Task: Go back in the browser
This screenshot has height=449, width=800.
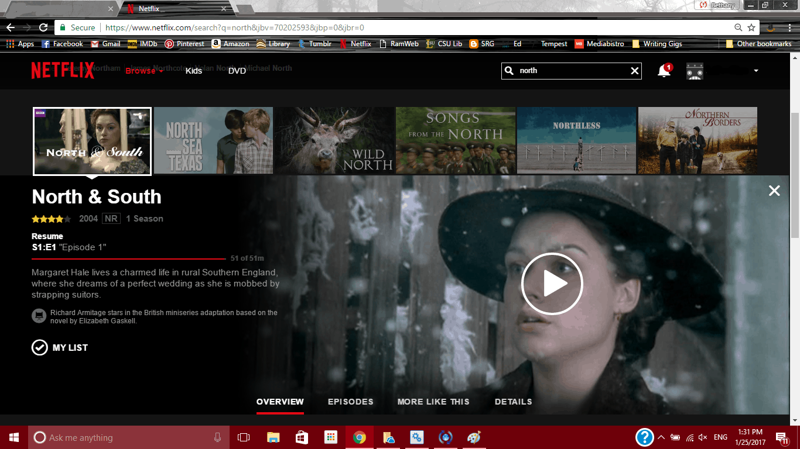Action: (x=11, y=27)
